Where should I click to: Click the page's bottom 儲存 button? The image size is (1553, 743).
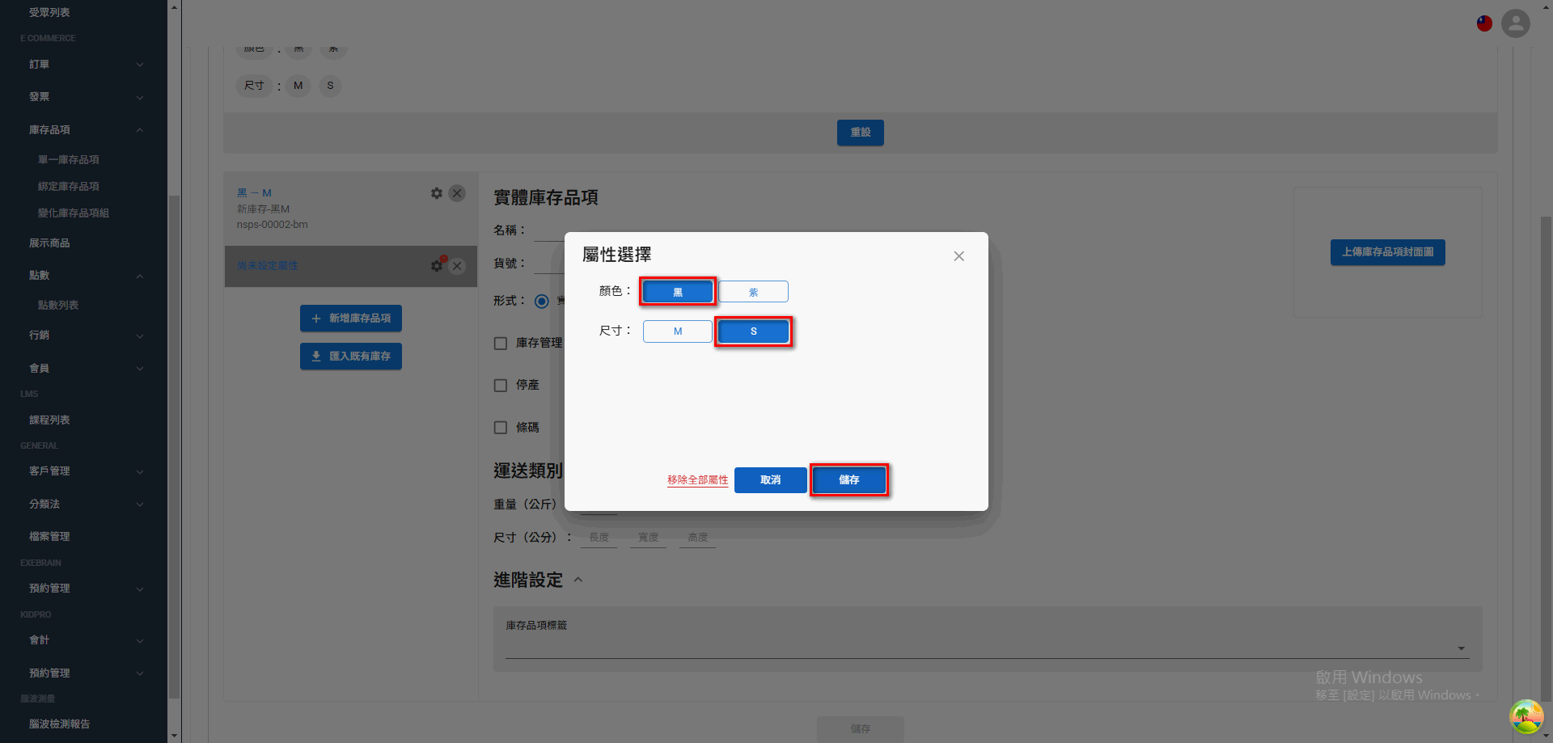pyautogui.click(x=861, y=729)
